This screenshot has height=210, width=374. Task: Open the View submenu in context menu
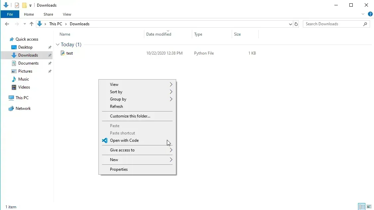click(x=137, y=85)
